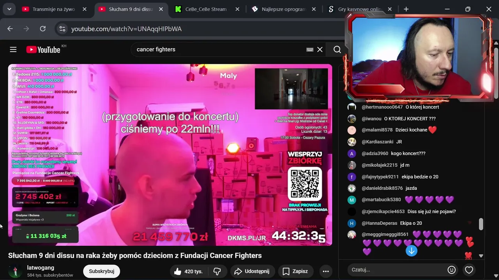Save the video with 'Zapisz'
Viewport: 499px width, 280px height.
pyautogui.click(x=296, y=271)
